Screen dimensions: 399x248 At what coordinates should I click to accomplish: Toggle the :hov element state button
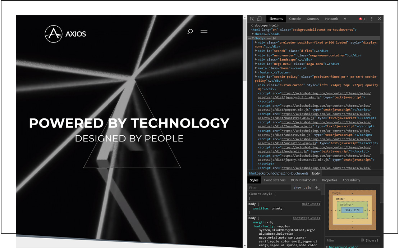(x=297, y=188)
